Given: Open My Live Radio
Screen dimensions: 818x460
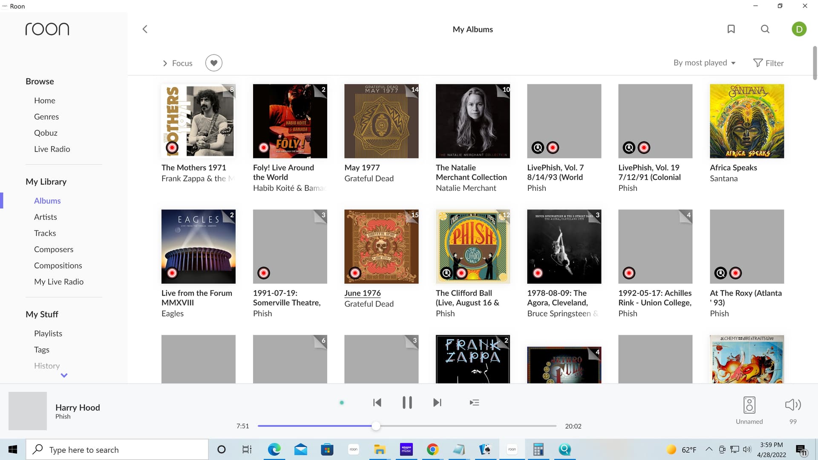Looking at the screenshot, I should click(59, 282).
